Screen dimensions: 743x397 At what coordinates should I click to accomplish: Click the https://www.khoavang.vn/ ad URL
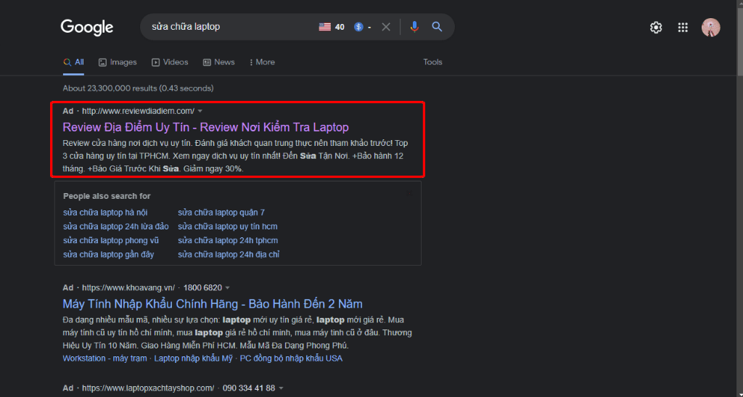pyautogui.click(x=128, y=288)
